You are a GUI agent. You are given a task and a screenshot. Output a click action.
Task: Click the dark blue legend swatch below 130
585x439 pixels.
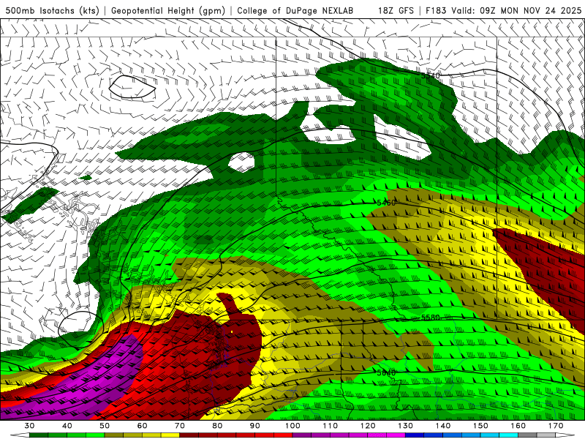click(415, 435)
